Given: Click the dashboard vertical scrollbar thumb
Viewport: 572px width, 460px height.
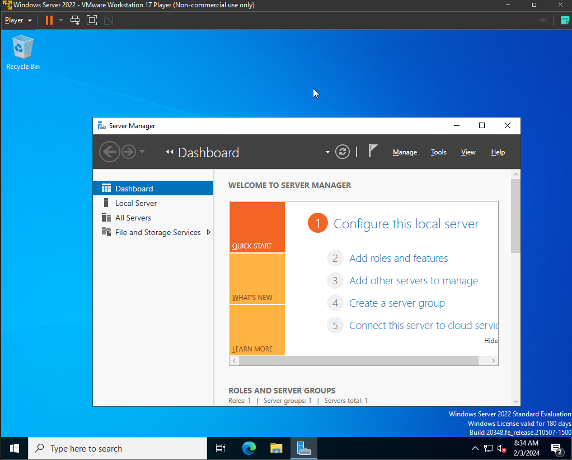Looking at the screenshot, I should click(516, 216).
